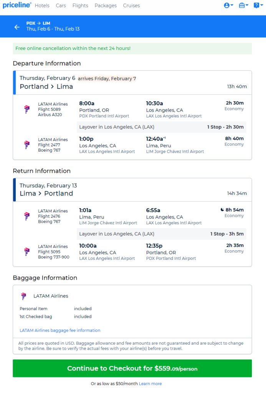The height and width of the screenshot is (394, 266).
Task: Continue to Checkout for $559.09 per person
Action: (132, 368)
